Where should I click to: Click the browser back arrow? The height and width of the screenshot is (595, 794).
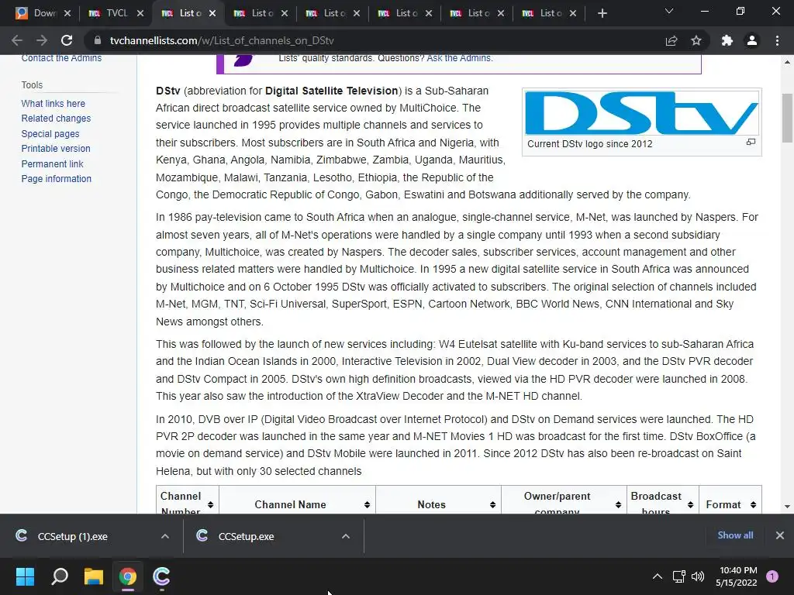coord(17,40)
